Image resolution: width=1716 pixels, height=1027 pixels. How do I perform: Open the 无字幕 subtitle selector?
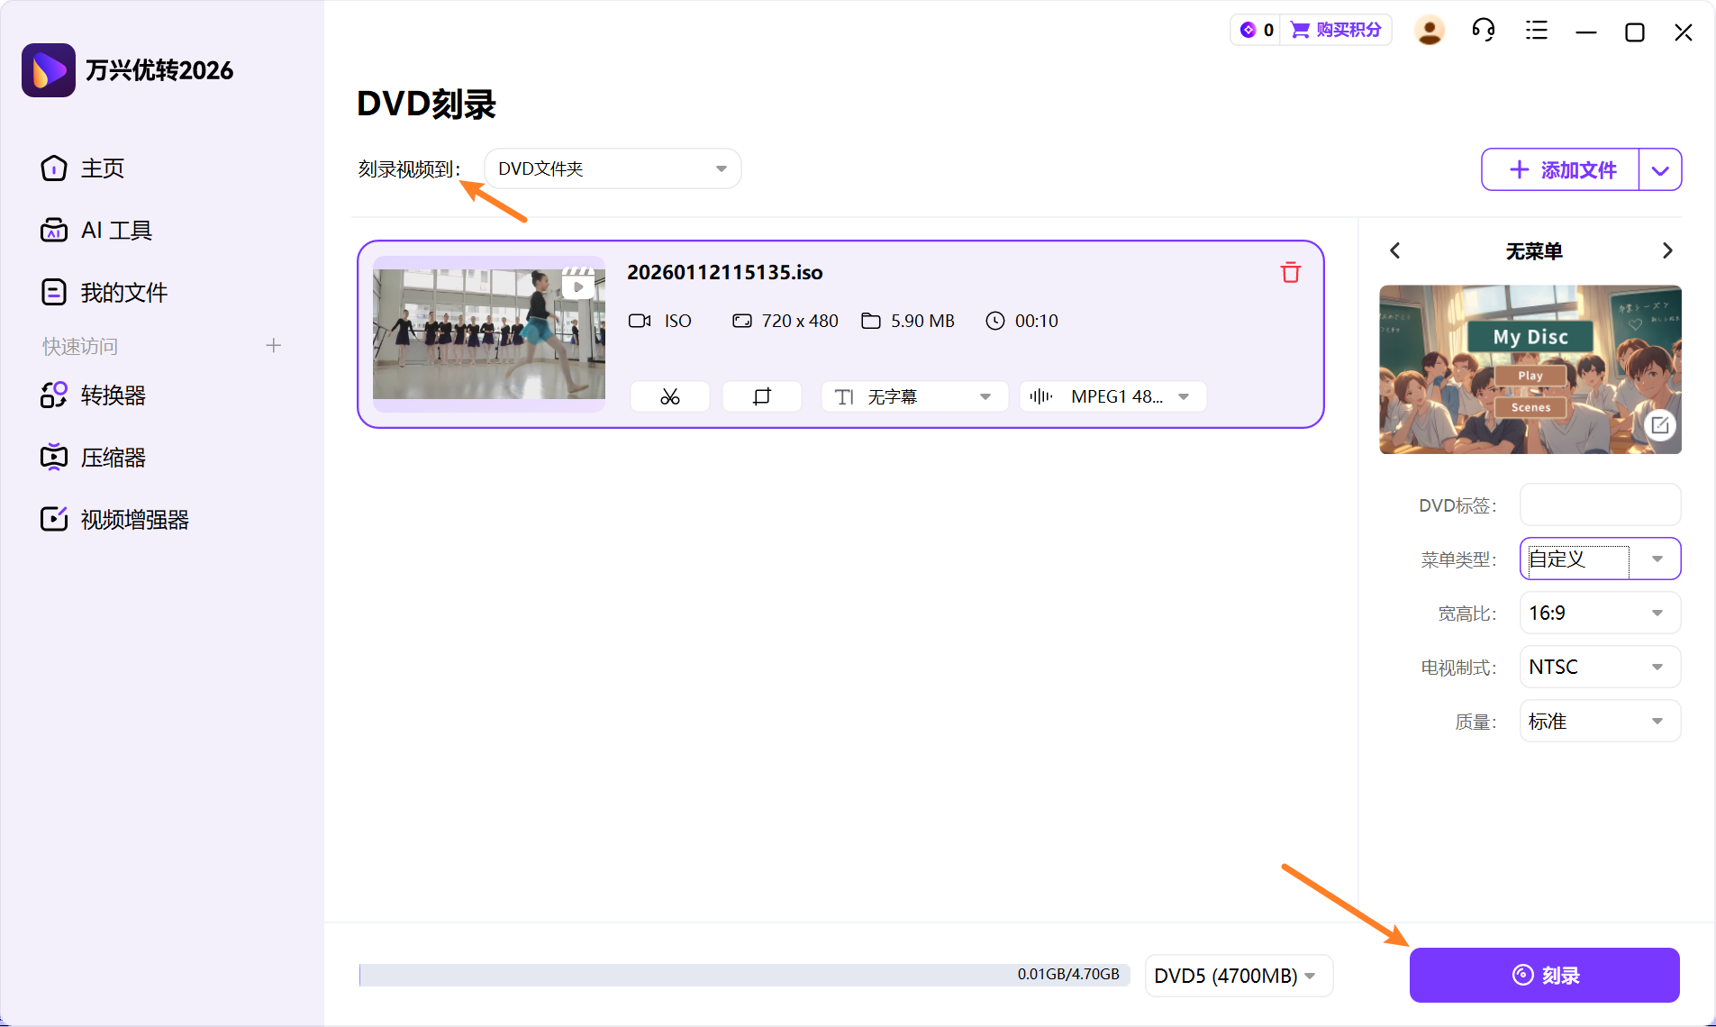pos(912,396)
